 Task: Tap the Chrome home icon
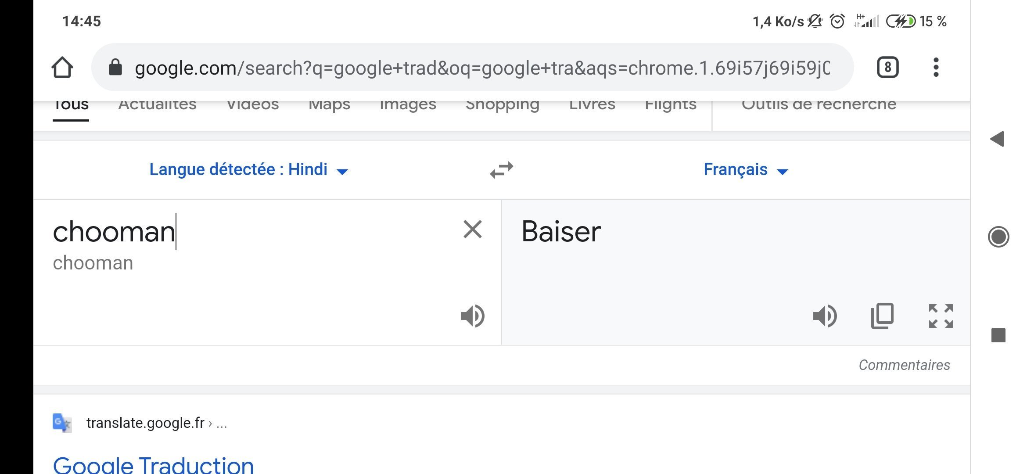tap(62, 68)
